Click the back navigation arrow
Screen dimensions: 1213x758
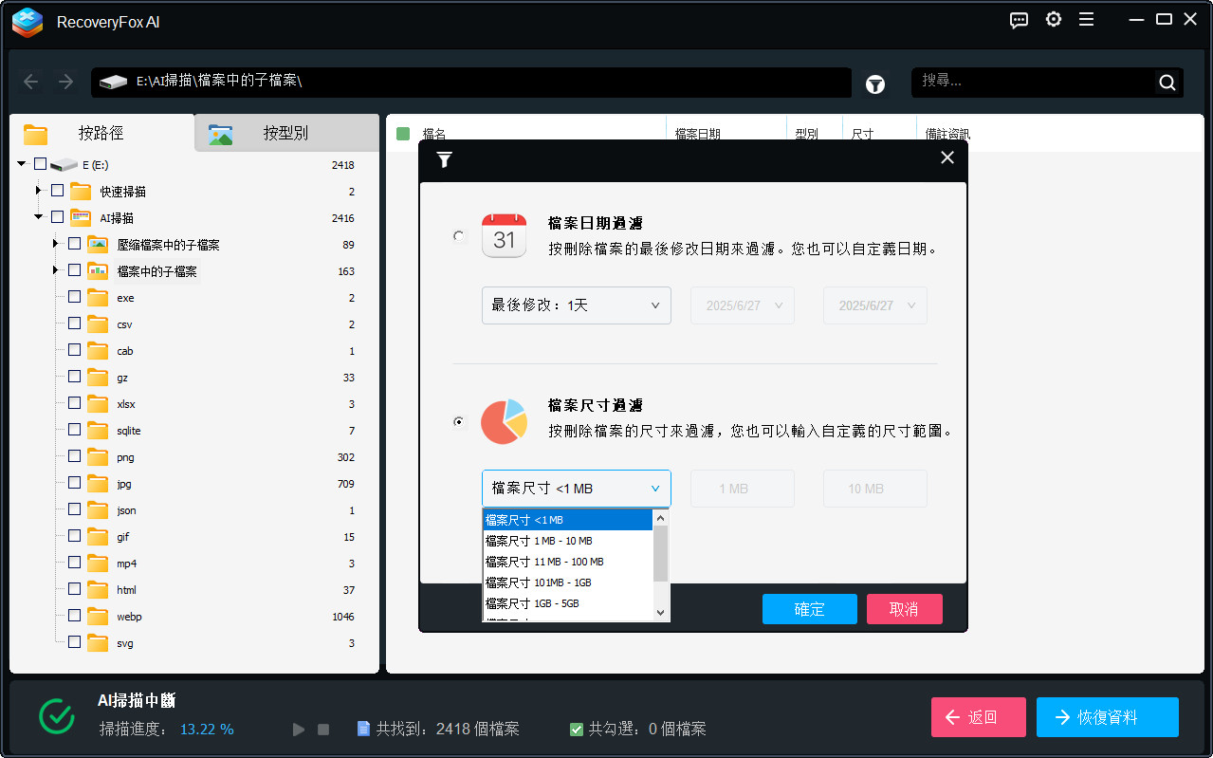point(30,83)
